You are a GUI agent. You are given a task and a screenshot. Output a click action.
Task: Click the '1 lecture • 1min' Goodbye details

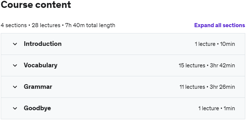click(x=217, y=109)
